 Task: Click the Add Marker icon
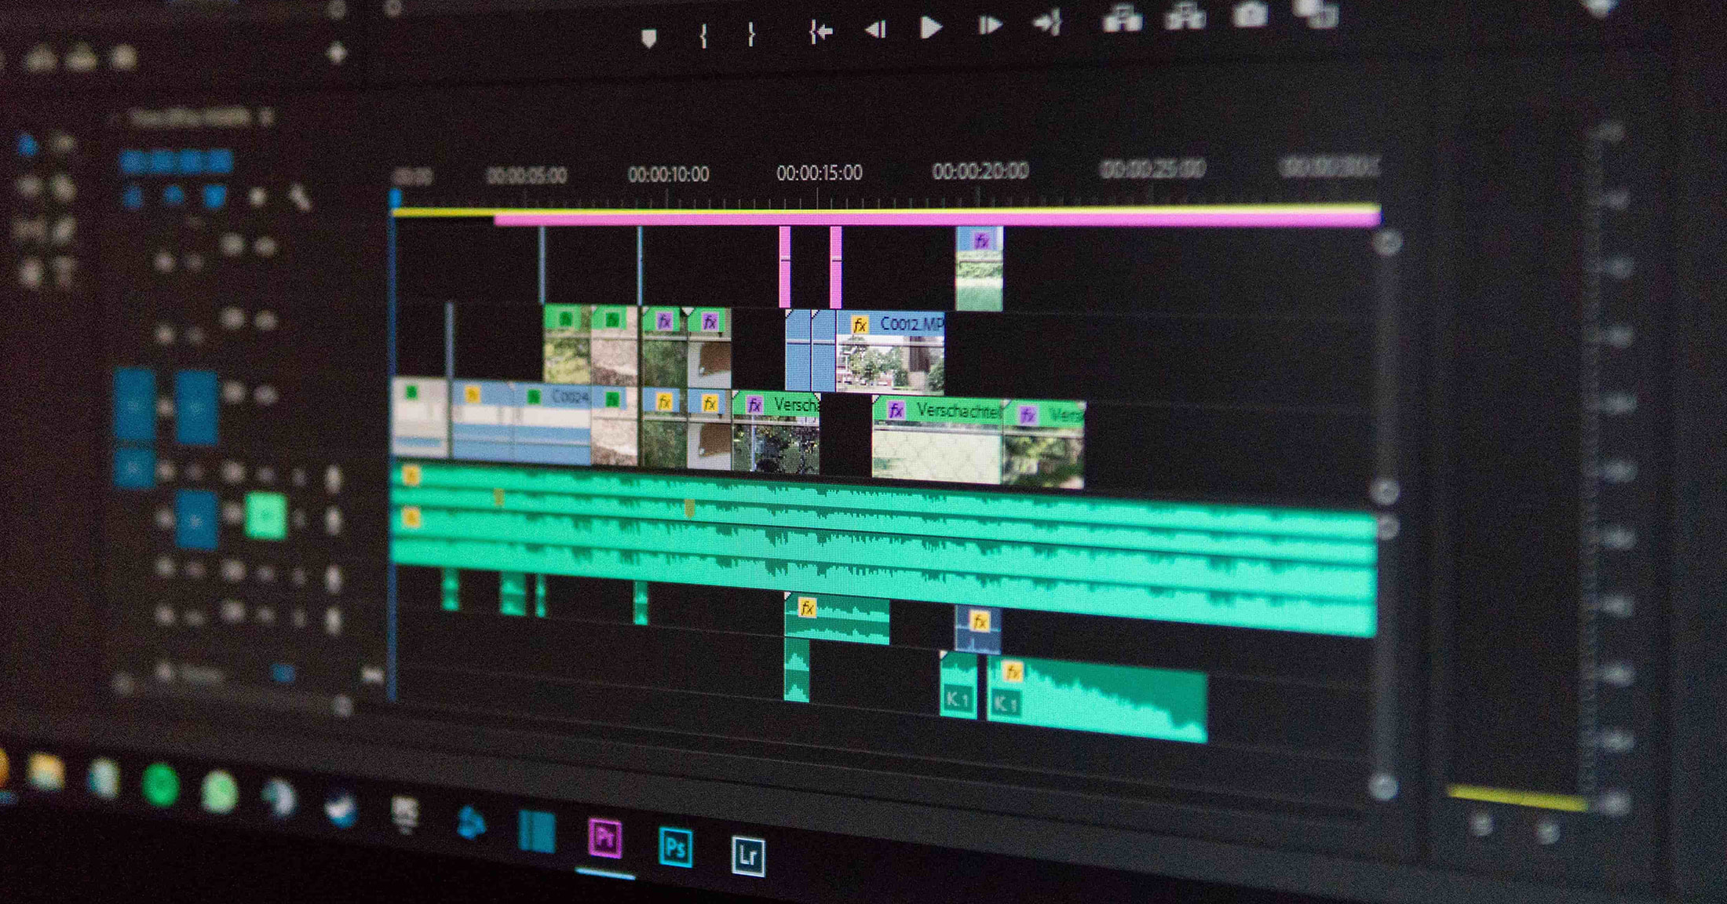coord(648,38)
